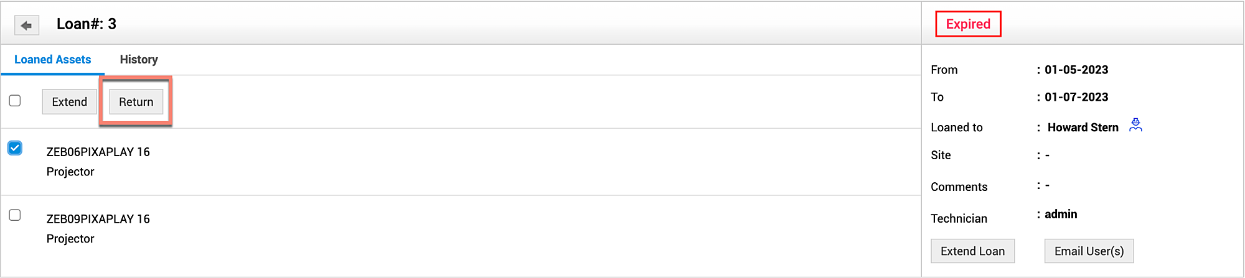Click the Extend Loan button
Viewport: 1245px width, 278px height.
coord(972,251)
